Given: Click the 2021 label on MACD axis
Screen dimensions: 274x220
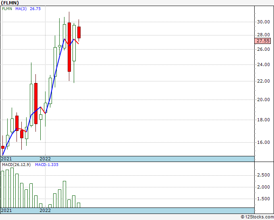Looking at the screenshot, I should pos(6,210).
